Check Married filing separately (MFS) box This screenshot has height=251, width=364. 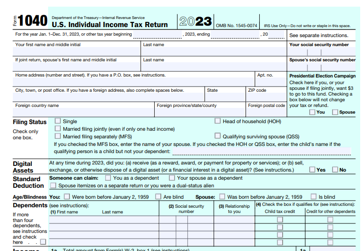58,136
